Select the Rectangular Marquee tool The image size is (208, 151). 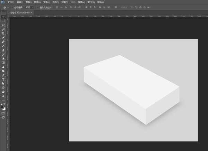click(x=3, y=21)
